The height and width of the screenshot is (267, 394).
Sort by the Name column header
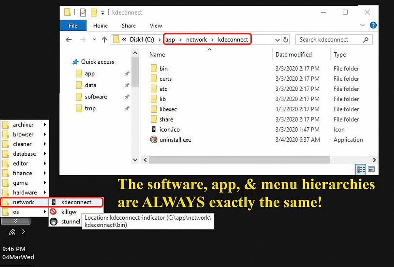click(157, 55)
